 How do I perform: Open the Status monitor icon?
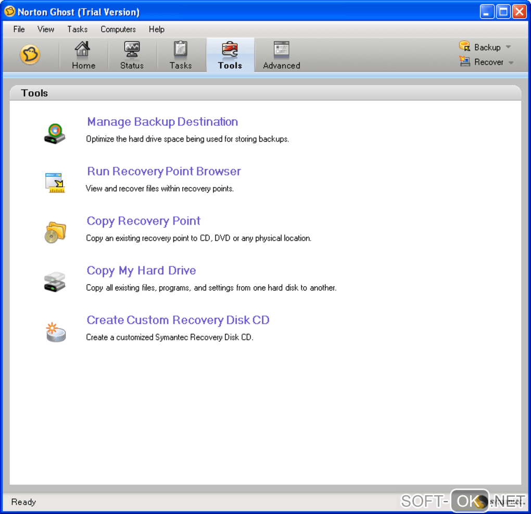132,49
